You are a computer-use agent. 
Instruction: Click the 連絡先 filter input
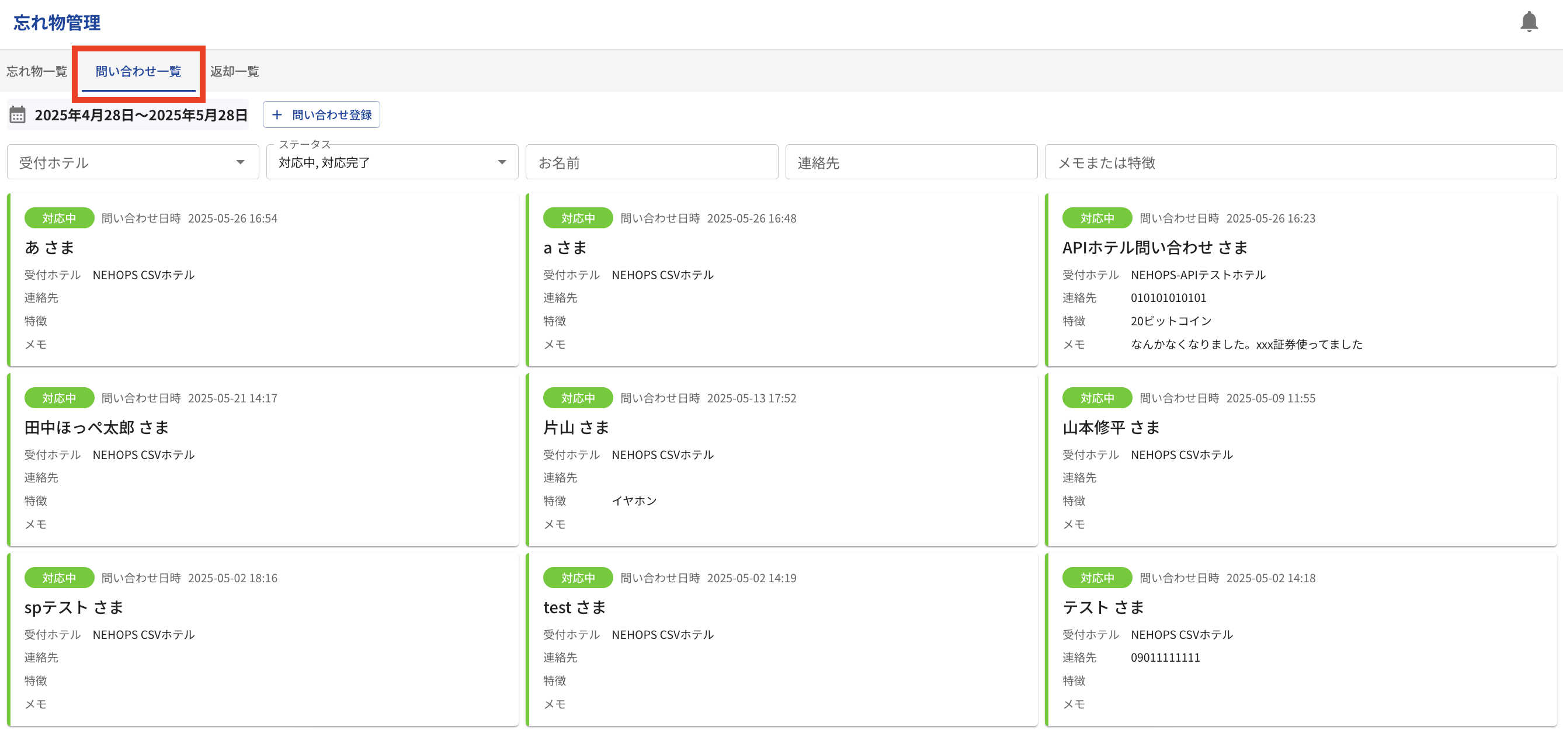pyautogui.click(x=911, y=162)
